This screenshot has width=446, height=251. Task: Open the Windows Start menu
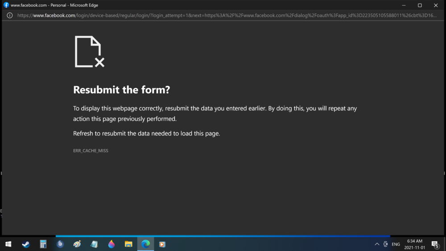(8, 244)
